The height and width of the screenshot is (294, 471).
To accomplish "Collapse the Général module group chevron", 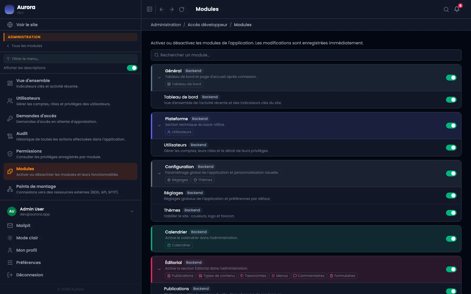I will [159, 78].
